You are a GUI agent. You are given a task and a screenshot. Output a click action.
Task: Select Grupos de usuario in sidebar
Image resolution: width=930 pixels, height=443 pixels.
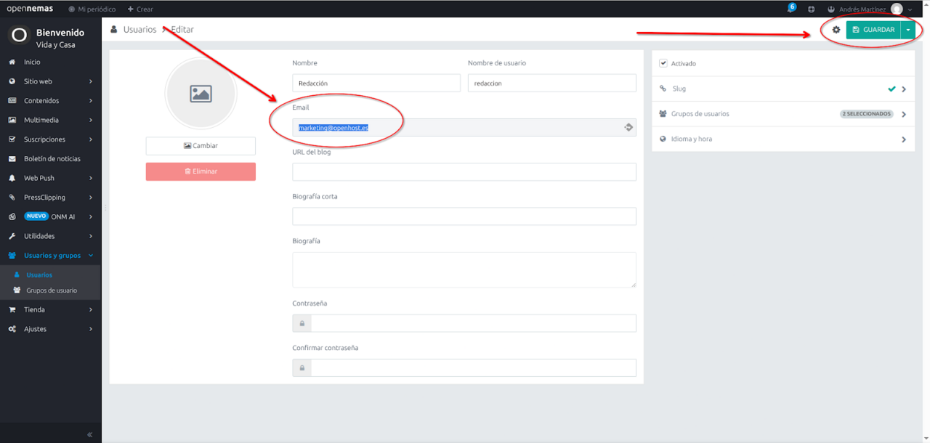pyautogui.click(x=51, y=290)
